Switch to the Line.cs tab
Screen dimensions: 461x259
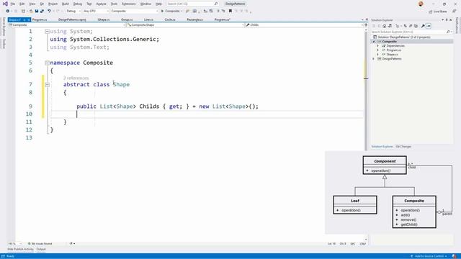[x=148, y=19]
